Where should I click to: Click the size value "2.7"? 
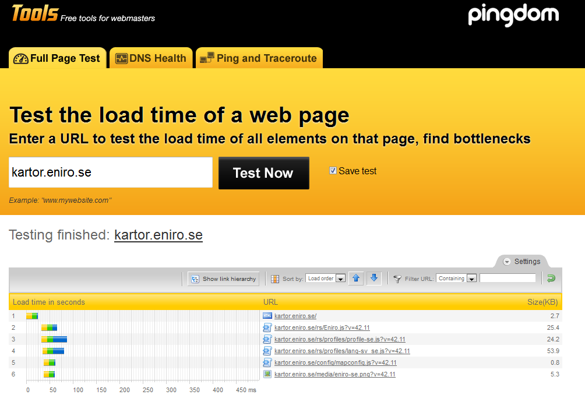pos(555,316)
